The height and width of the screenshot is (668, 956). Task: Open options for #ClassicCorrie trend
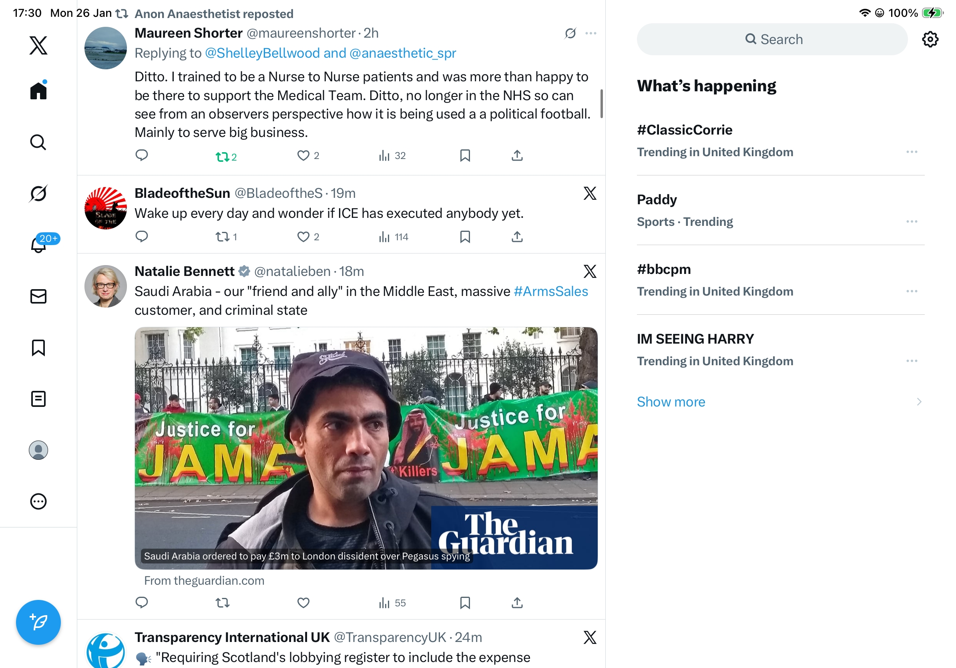click(912, 152)
